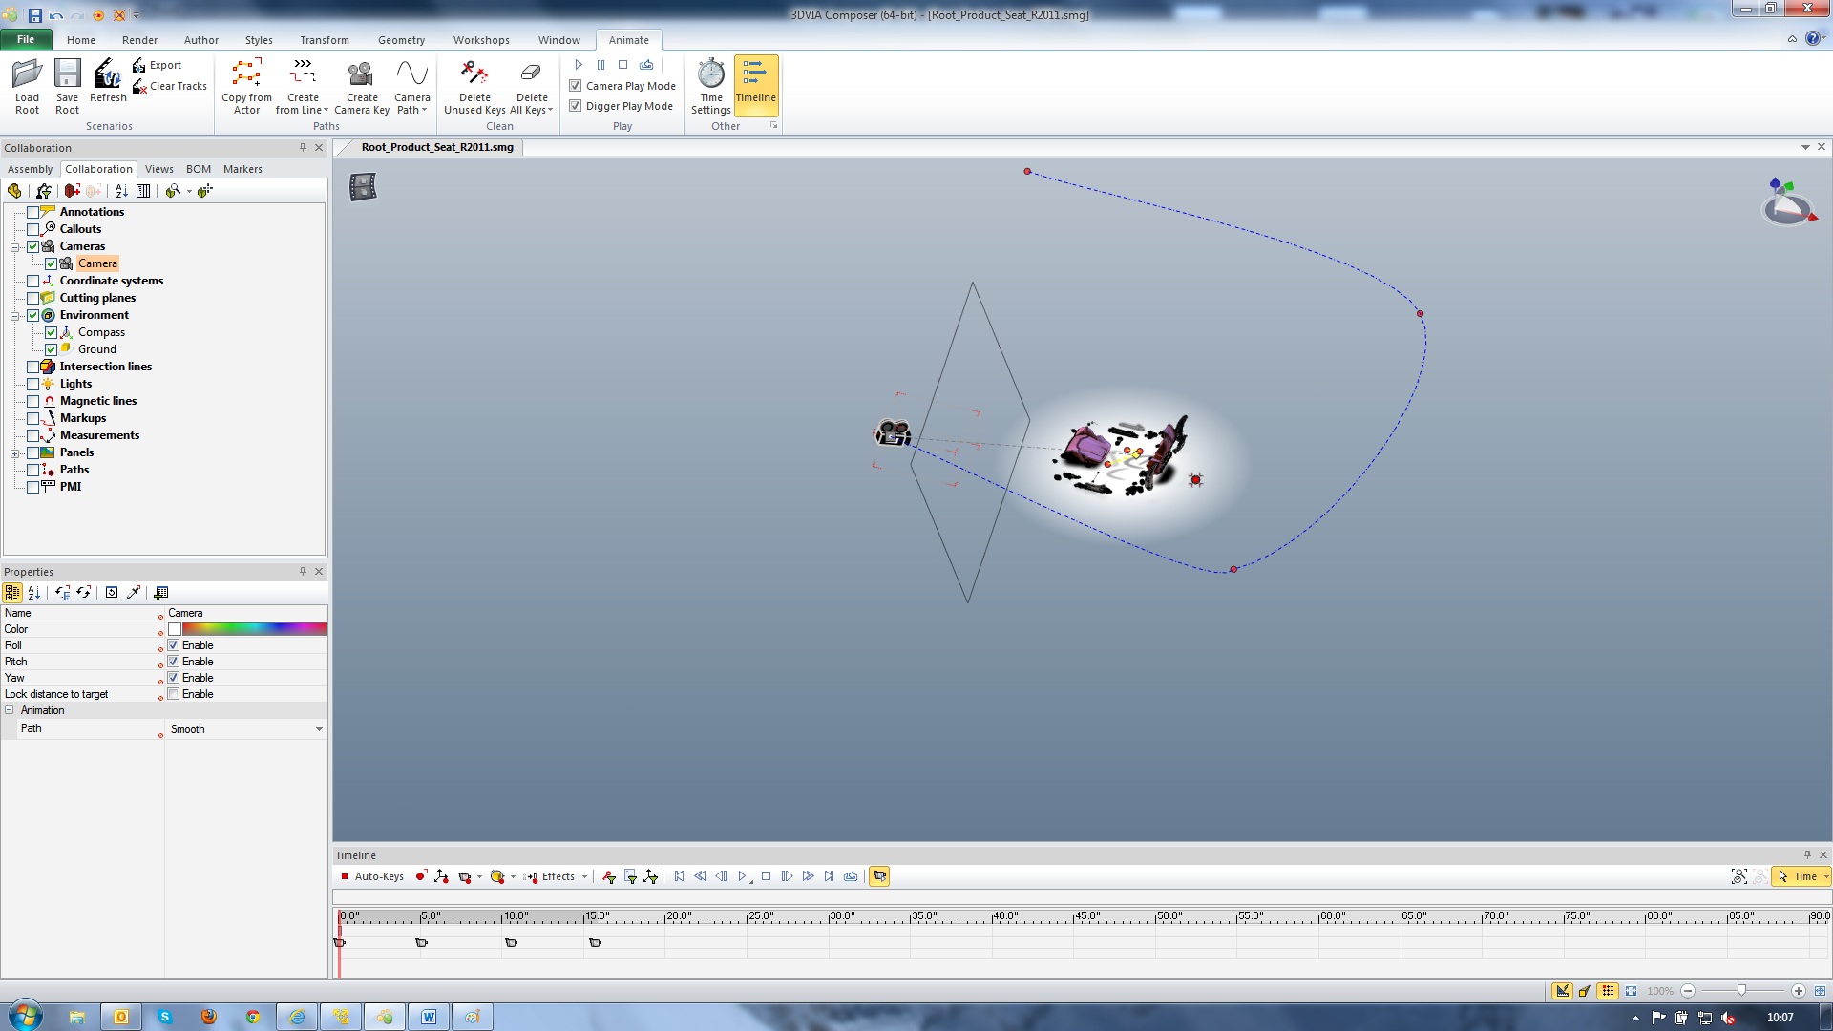1833x1031 pixels.
Task: Open the File menu
Action: [x=26, y=39]
